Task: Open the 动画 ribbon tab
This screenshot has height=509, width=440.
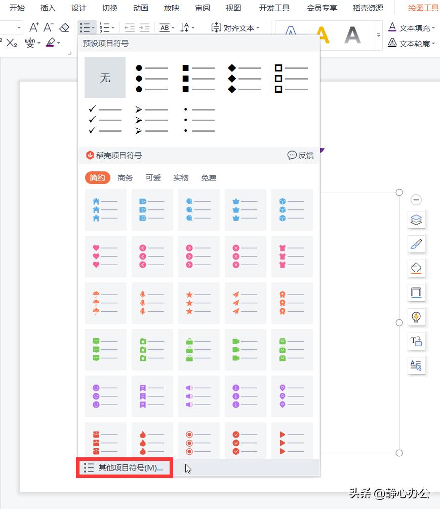Action: [141, 8]
